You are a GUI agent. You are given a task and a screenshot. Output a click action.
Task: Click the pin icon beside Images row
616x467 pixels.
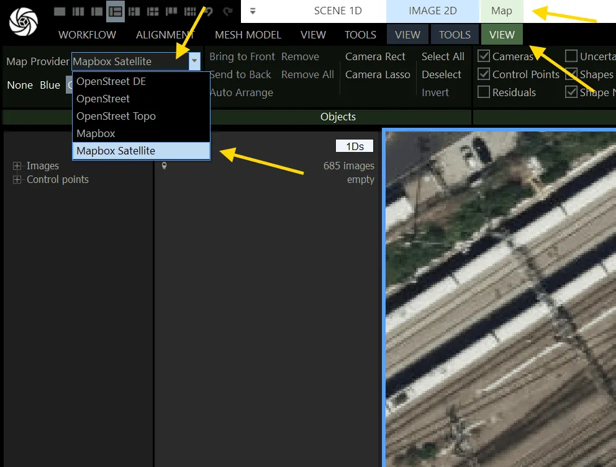[x=164, y=166]
